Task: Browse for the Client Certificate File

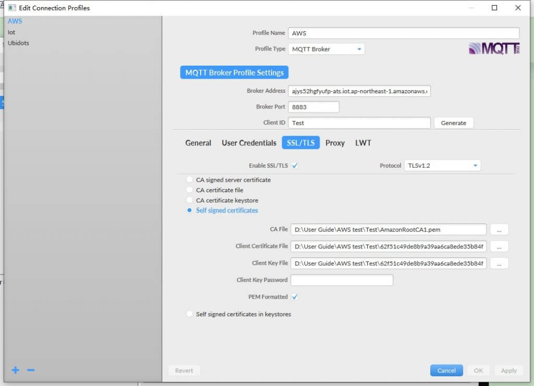Action: [499, 246]
